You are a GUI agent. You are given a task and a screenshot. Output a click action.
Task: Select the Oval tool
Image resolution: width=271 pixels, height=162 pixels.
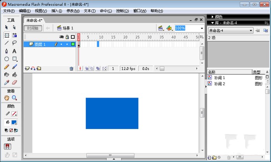pos(7,59)
